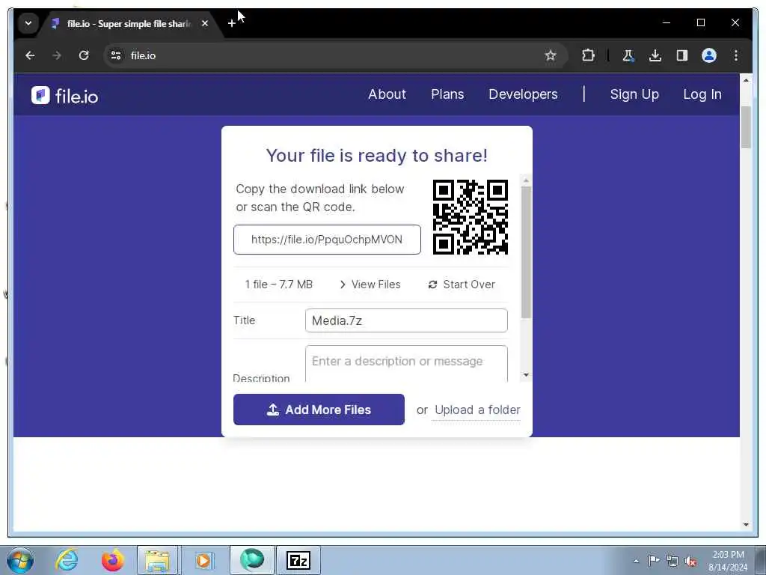Launch Internet Explorer from taskbar
Image resolution: width=766 pixels, height=575 pixels.
tap(66, 560)
